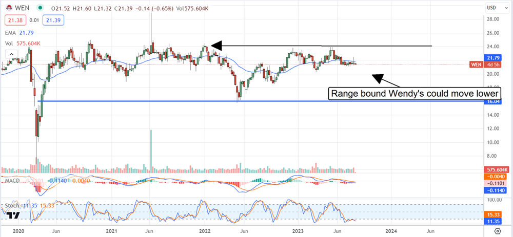Click the blue 11.35 Stoch scale tag
This screenshot has height=237, width=513.
(494, 221)
